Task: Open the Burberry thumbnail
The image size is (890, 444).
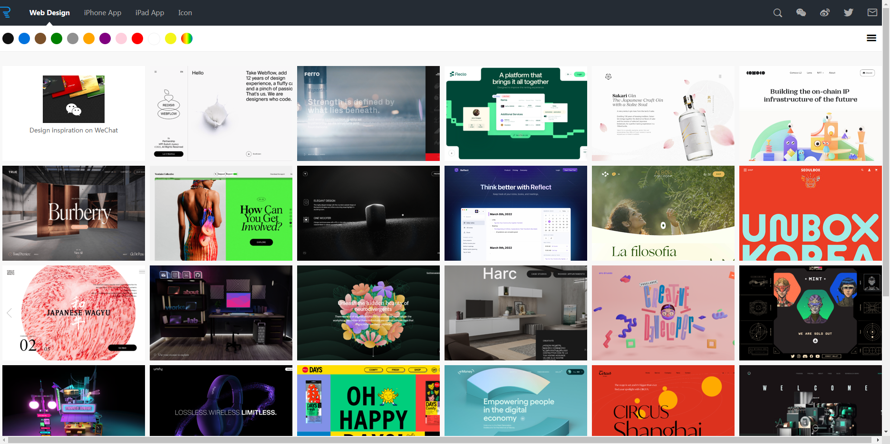Action: point(74,213)
